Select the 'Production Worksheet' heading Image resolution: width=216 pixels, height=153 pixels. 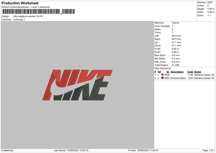pyautogui.click(x=20, y=3)
